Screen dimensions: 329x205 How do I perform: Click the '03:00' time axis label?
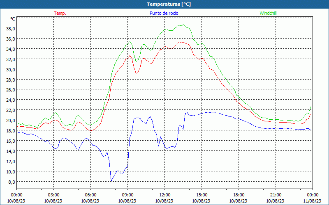tap(53, 195)
